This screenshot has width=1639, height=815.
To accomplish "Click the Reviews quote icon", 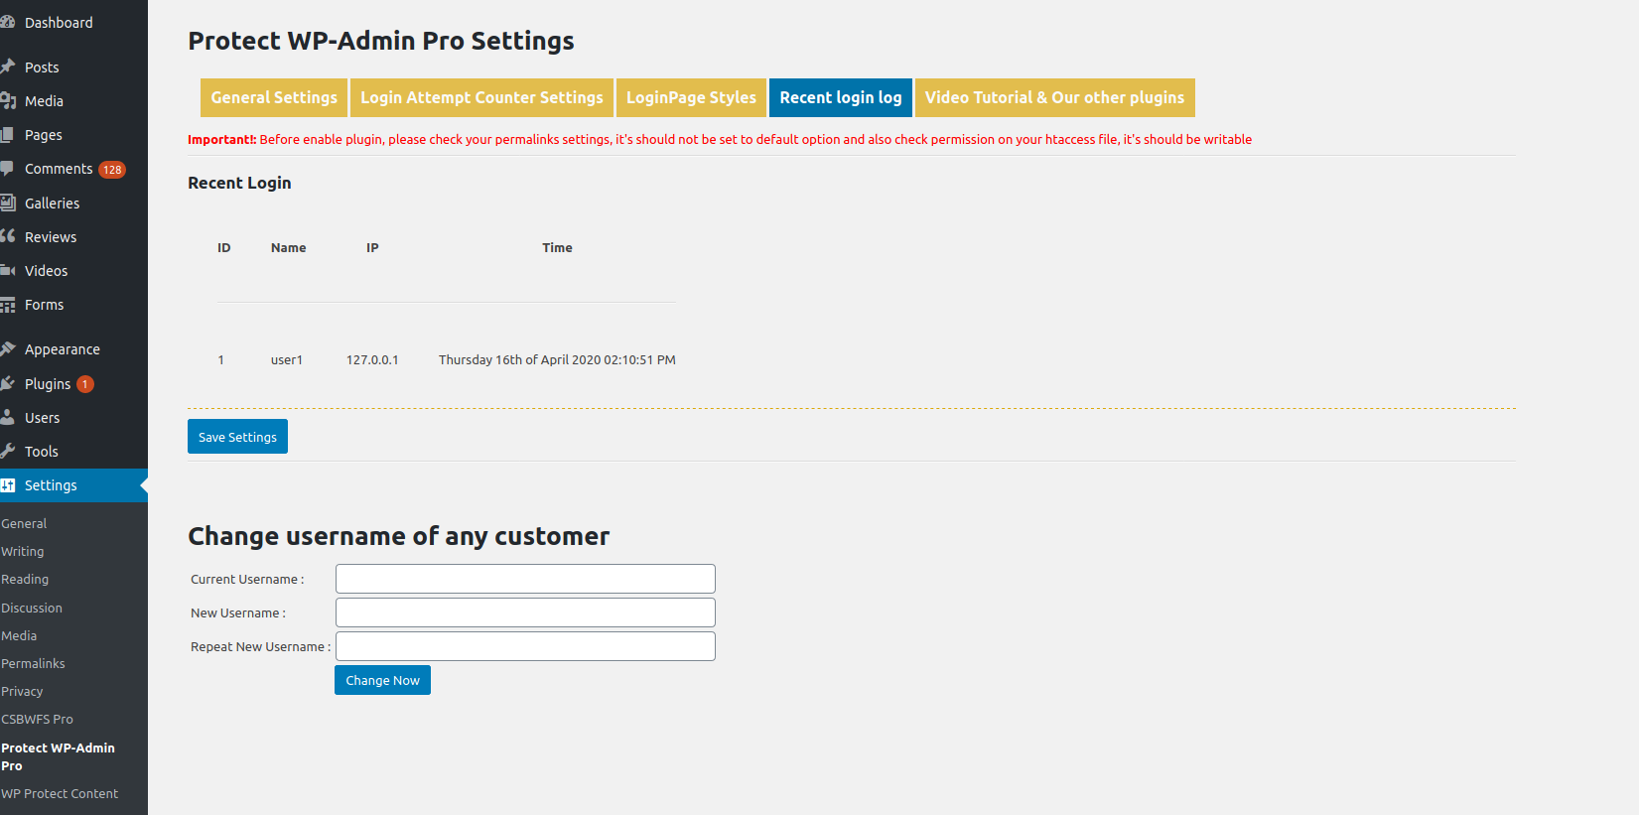I will (x=7, y=236).
